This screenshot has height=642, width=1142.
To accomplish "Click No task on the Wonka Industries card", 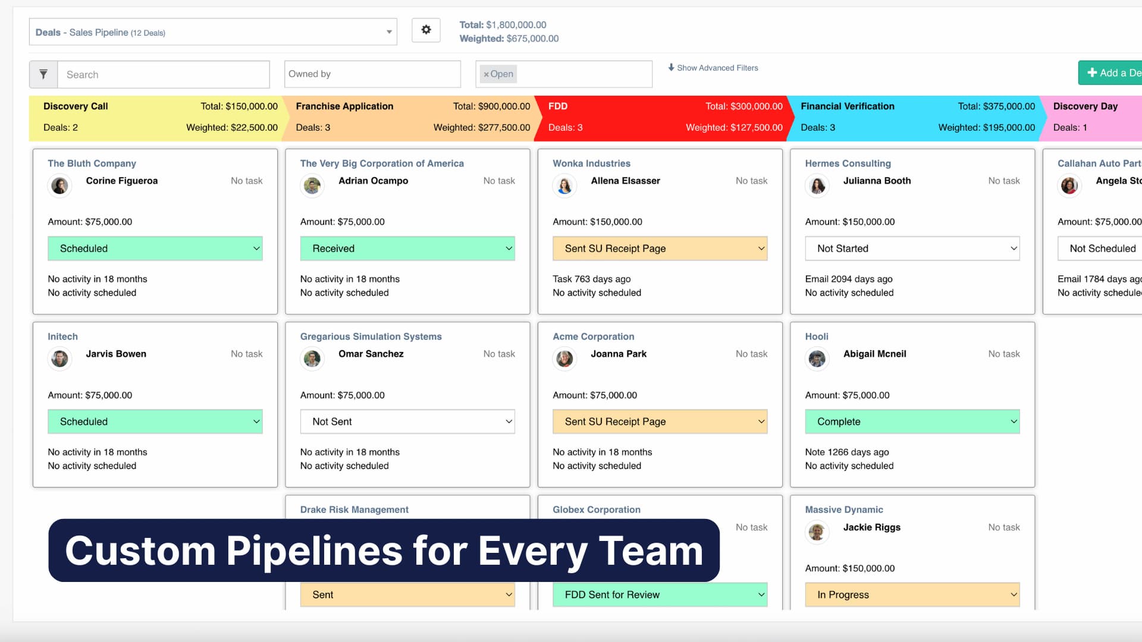I will pyautogui.click(x=751, y=180).
